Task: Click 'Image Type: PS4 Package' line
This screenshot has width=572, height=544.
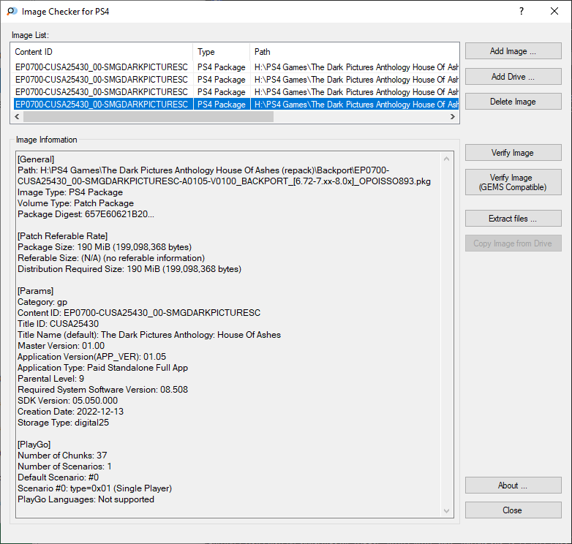Action: [x=70, y=192]
